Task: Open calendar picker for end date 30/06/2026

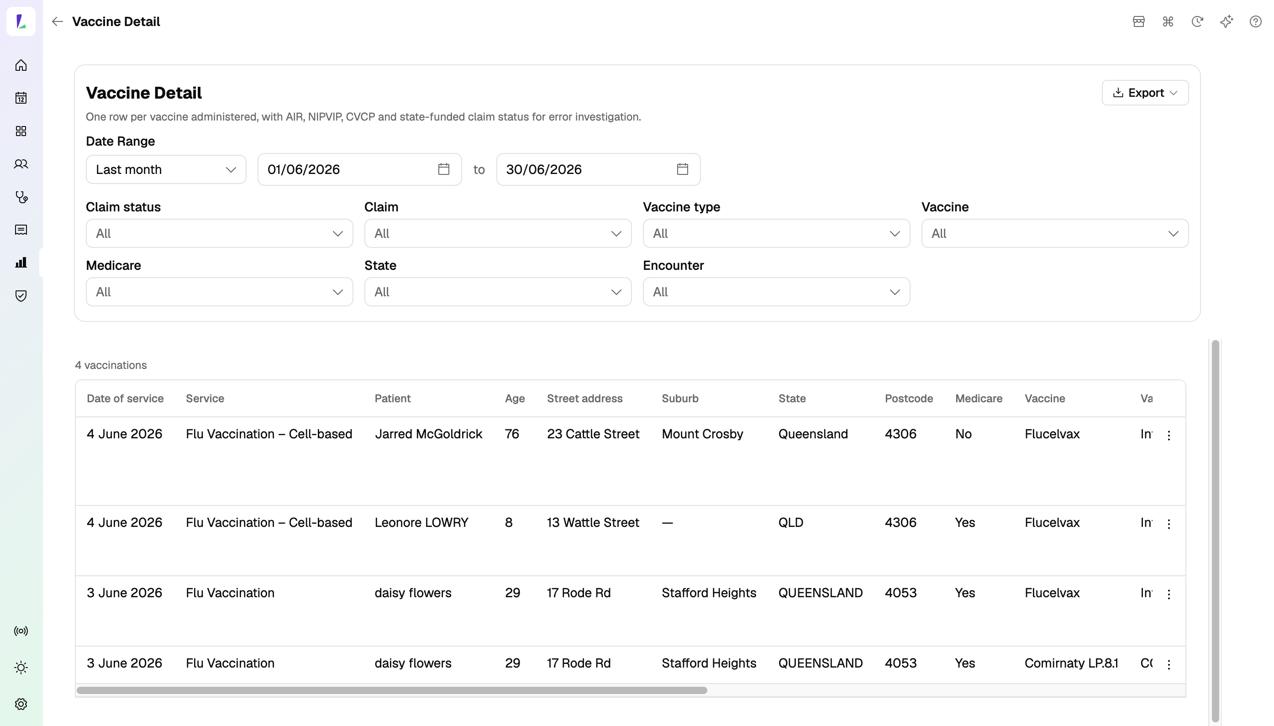Action: (682, 169)
